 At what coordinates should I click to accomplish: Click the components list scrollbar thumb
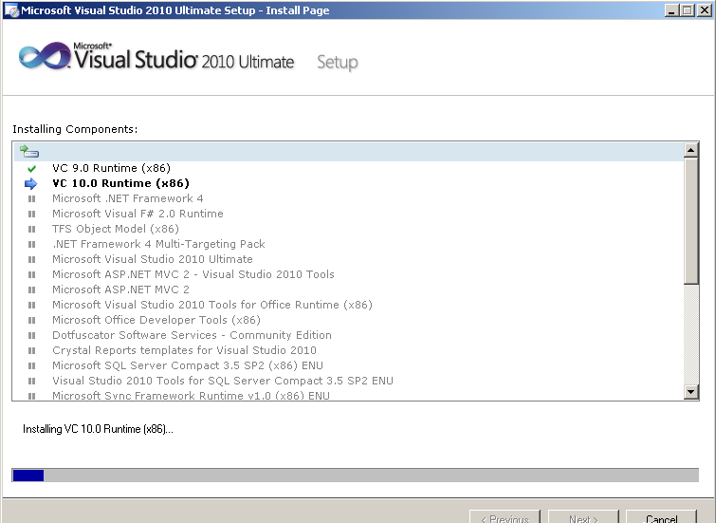point(691,221)
